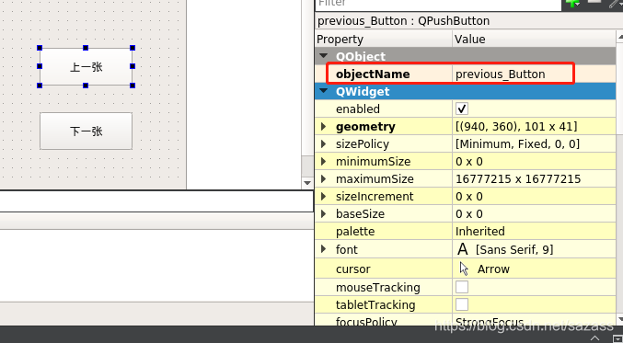This screenshot has width=623, height=343.
Task: Select the palette property name
Action: (x=355, y=232)
